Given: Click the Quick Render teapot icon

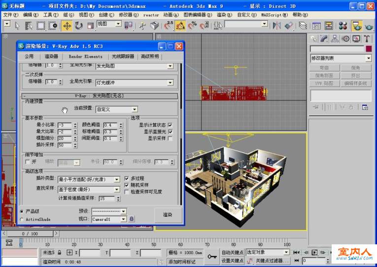Looking at the screenshot, I should tap(369, 26).
